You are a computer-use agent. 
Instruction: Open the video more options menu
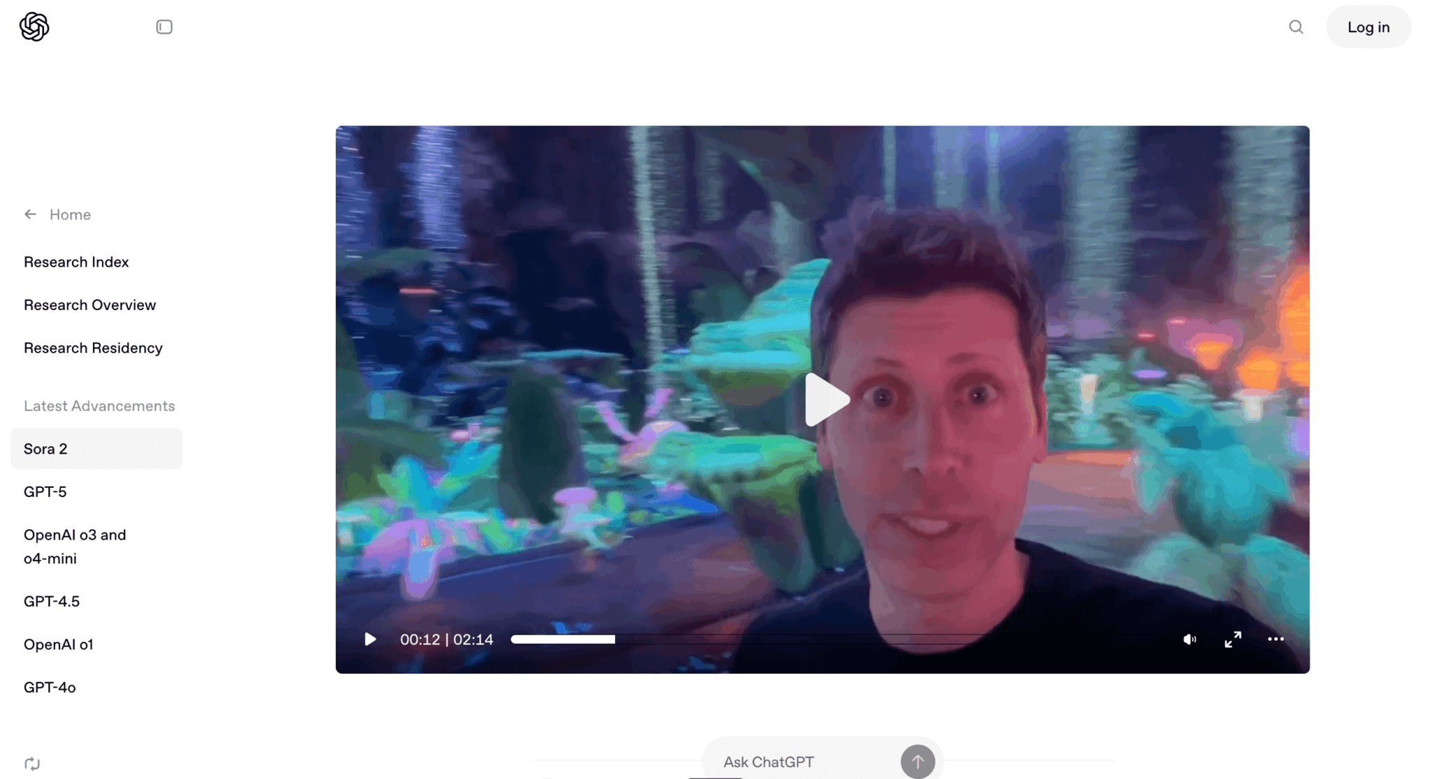click(x=1276, y=639)
